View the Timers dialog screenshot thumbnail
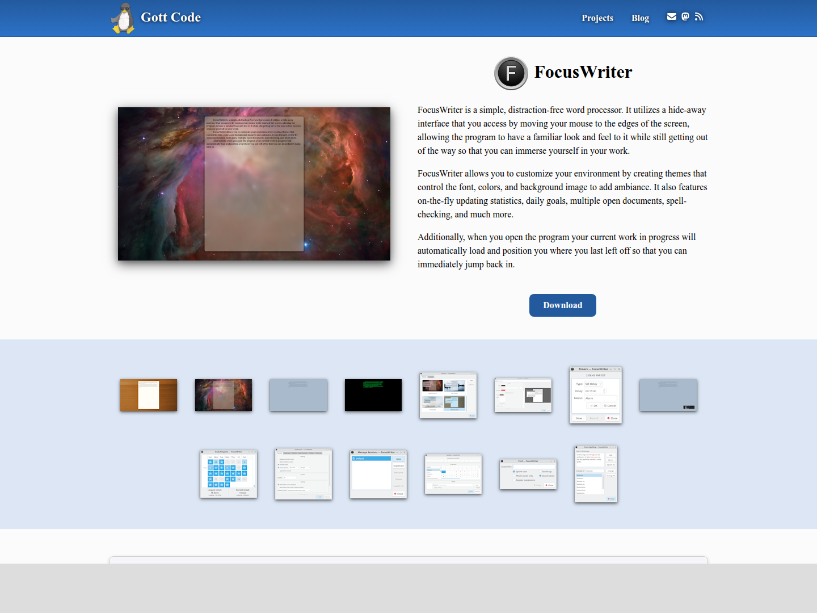 (596, 395)
